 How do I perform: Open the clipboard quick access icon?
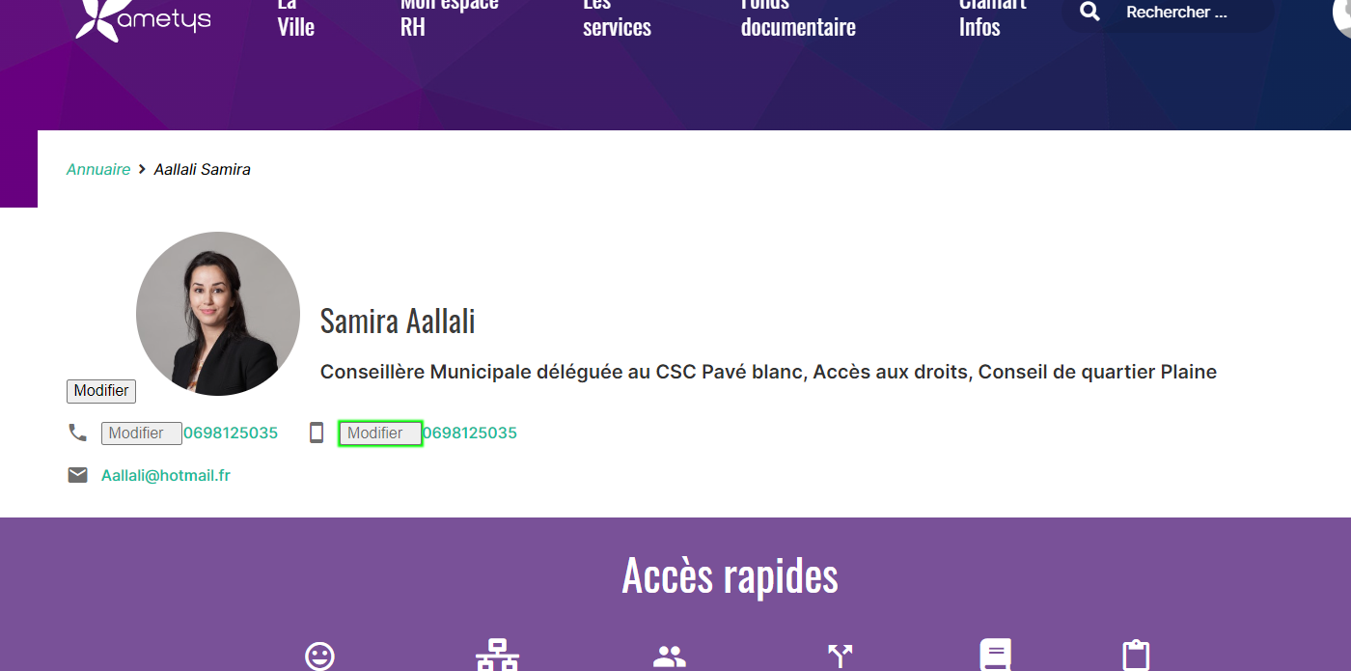pos(1137,655)
